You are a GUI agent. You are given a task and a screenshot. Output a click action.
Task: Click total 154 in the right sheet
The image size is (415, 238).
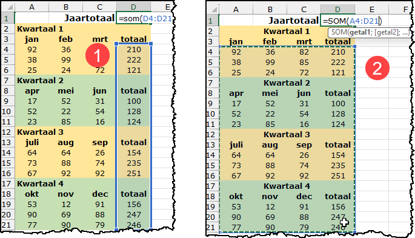coord(338,155)
